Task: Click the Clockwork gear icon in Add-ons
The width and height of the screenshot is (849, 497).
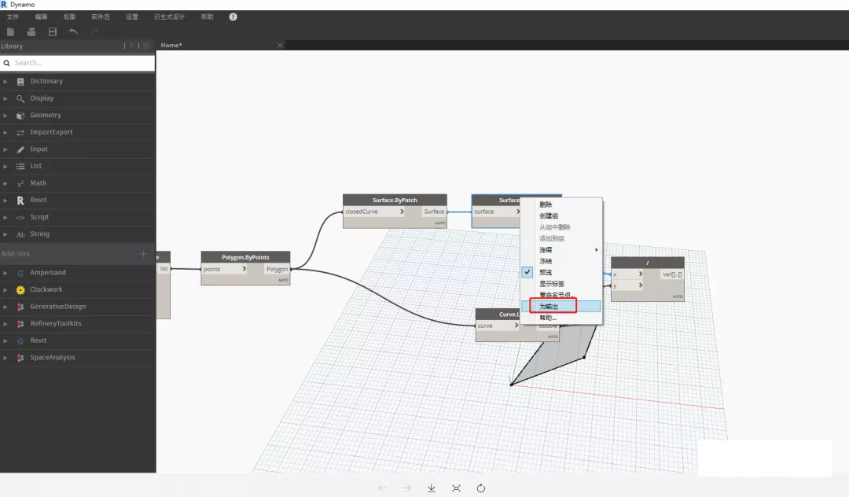Action: [20, 289]
